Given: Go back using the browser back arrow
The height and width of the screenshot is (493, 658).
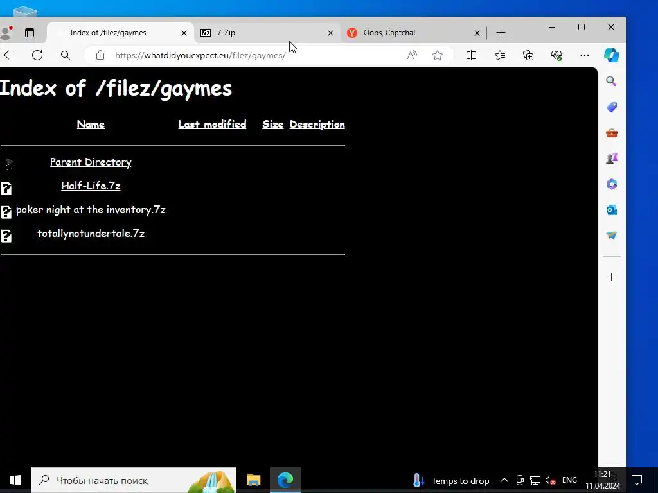Looking at the screenshot, I should [x=9, y=55].
